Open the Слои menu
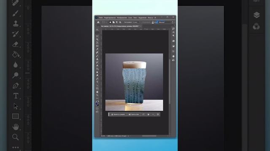The width and height of the screenshot is (270, 151). 130,18
